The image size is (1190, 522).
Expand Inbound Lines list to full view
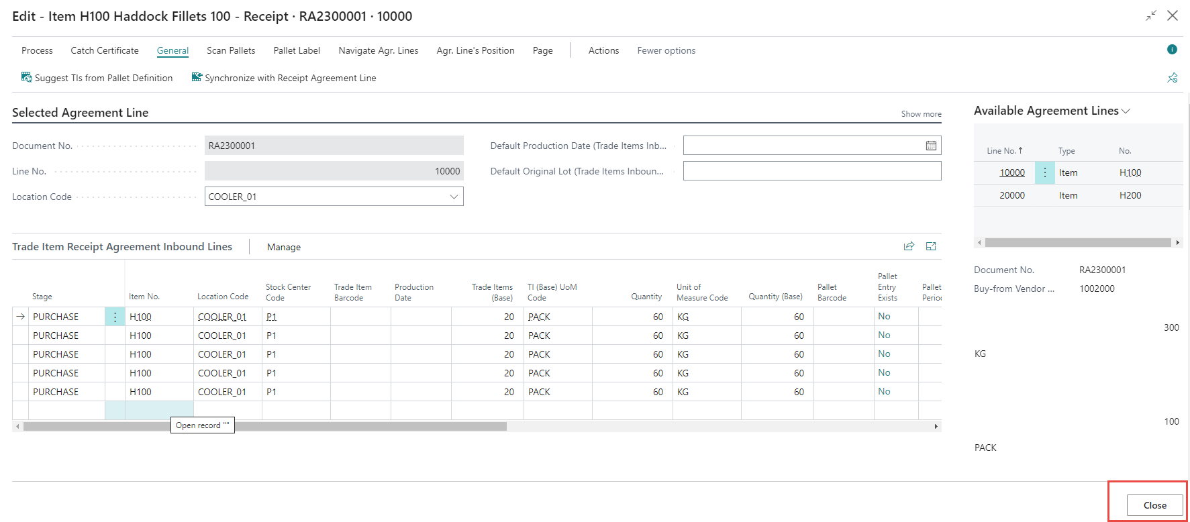click(931, 246)
